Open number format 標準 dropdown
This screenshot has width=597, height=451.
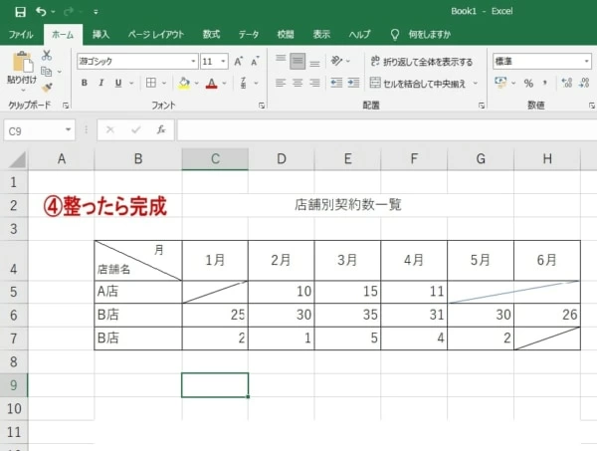[x=586, y=62]
